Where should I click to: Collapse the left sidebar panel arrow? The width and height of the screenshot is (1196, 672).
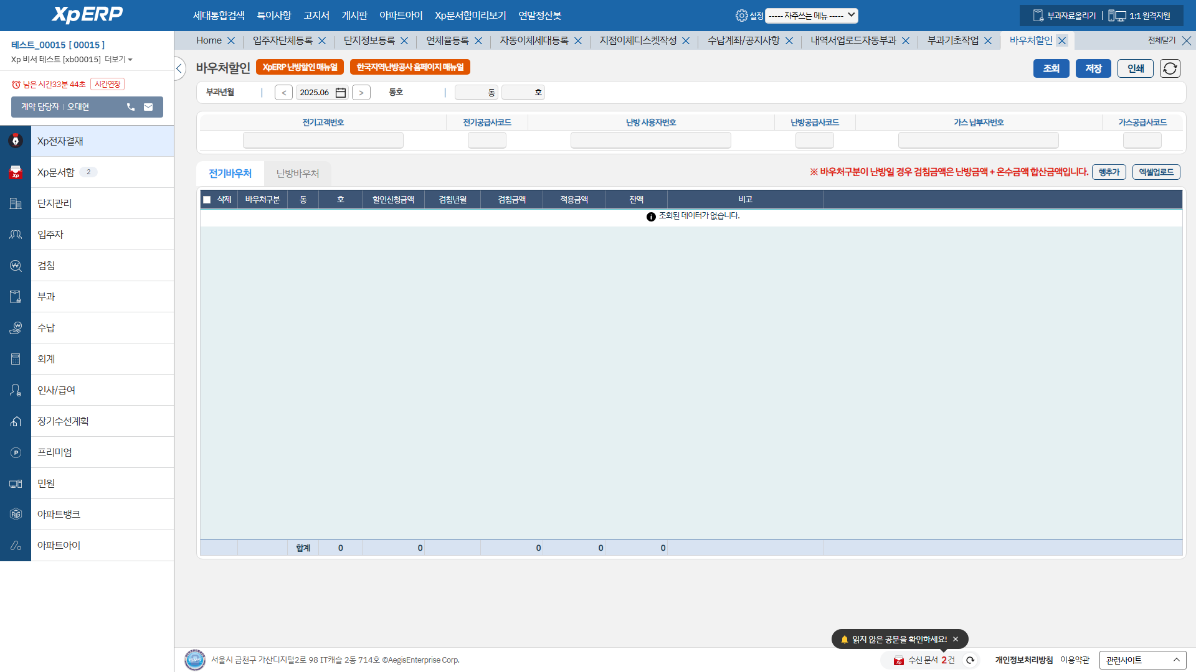[x=179, y=68]
